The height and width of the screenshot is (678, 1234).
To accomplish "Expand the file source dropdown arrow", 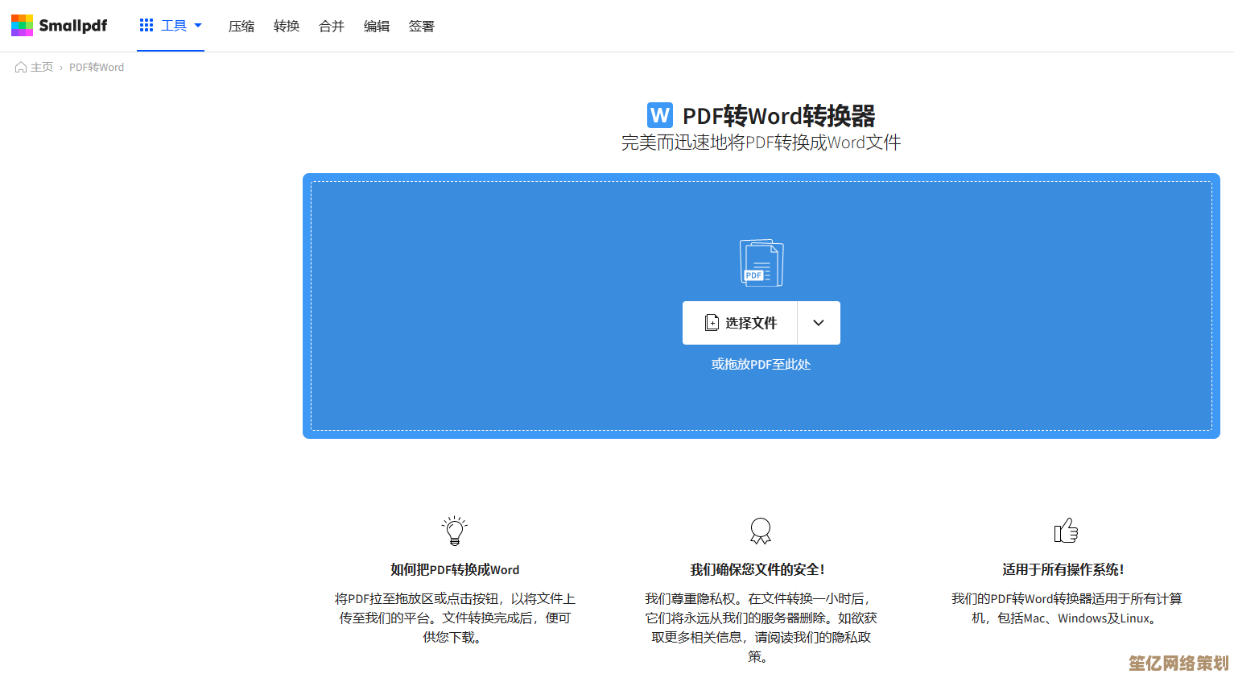I will (x=819, y=323).
